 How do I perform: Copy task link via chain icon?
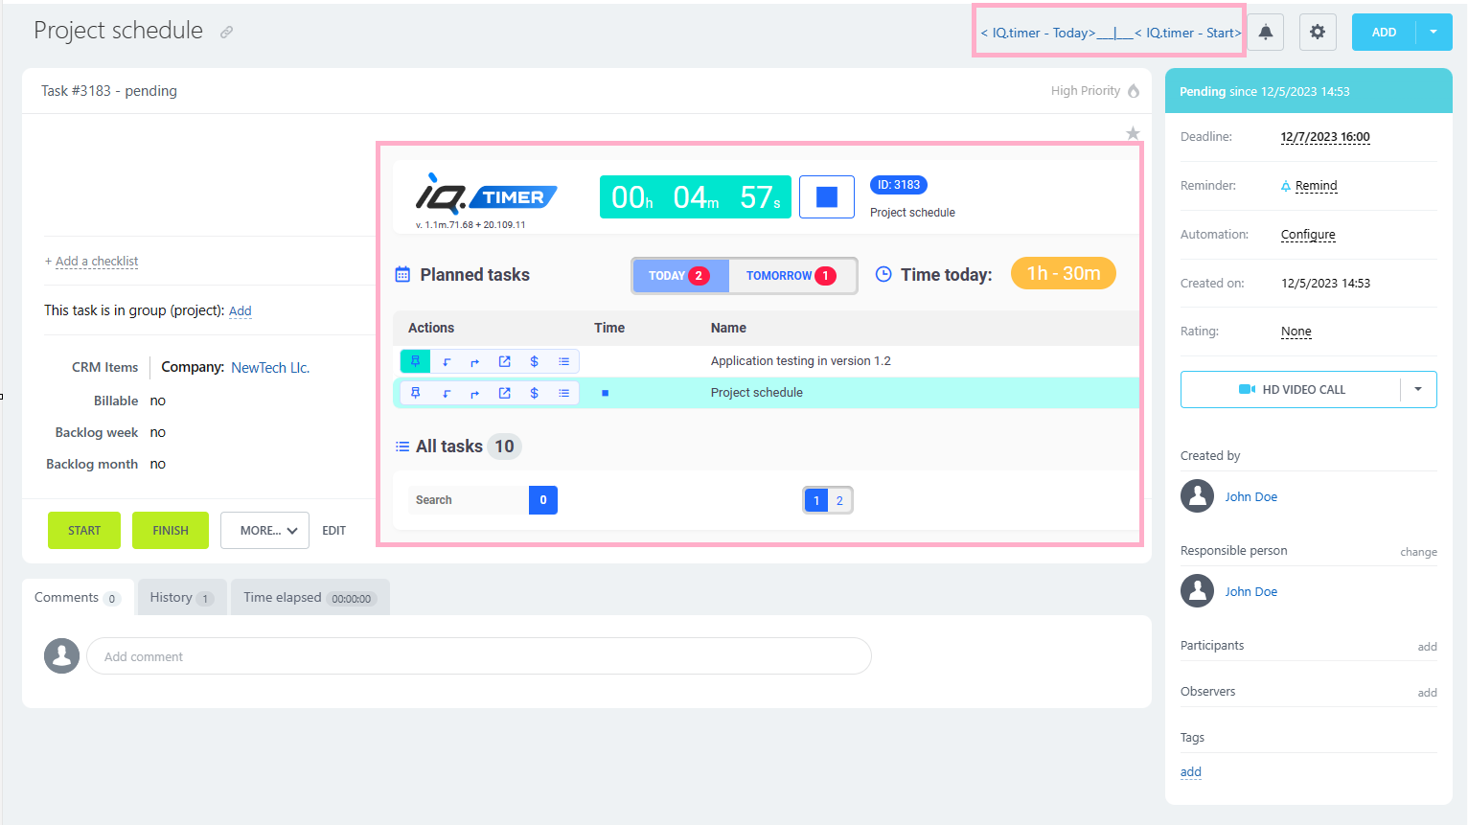(x=226, y=33)
